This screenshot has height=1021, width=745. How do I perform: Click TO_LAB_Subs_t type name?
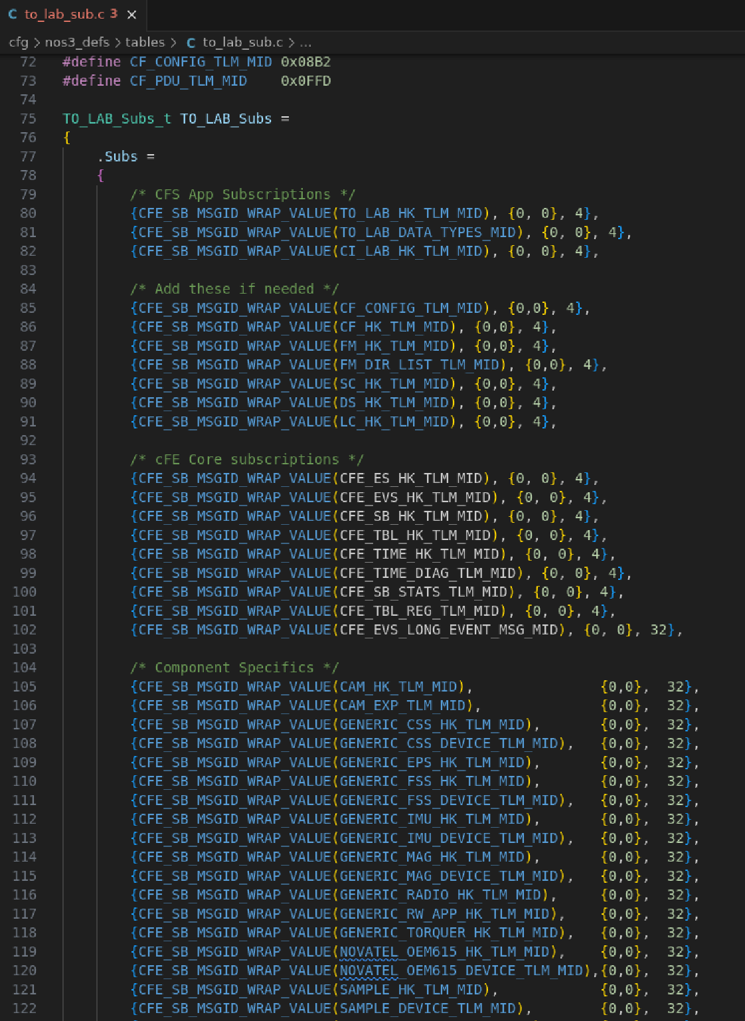coord(117,119)
